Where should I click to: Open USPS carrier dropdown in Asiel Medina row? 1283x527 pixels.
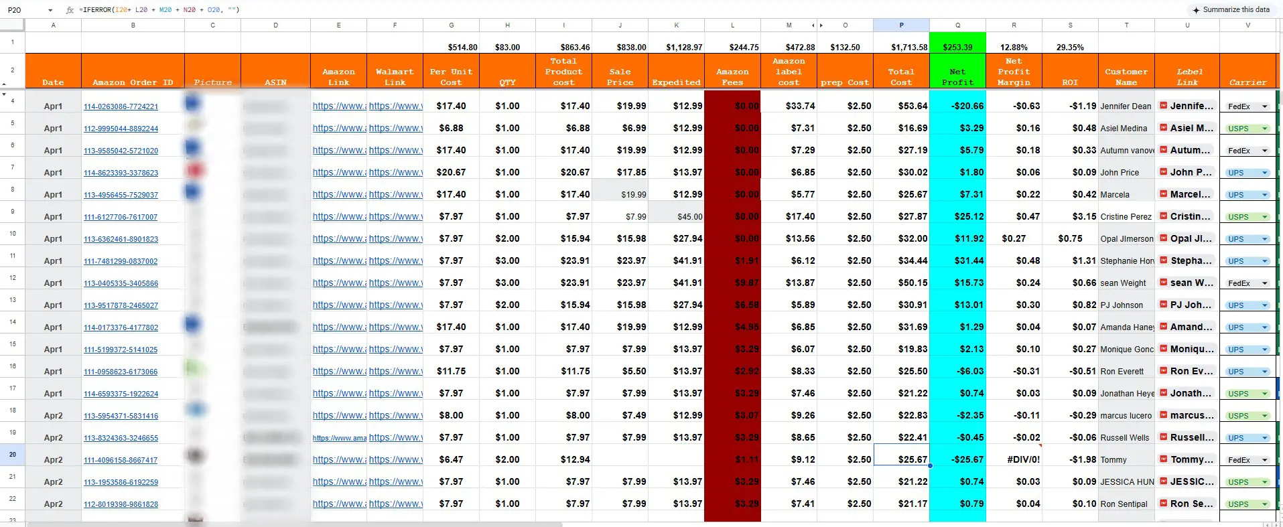pos(1265,129)
